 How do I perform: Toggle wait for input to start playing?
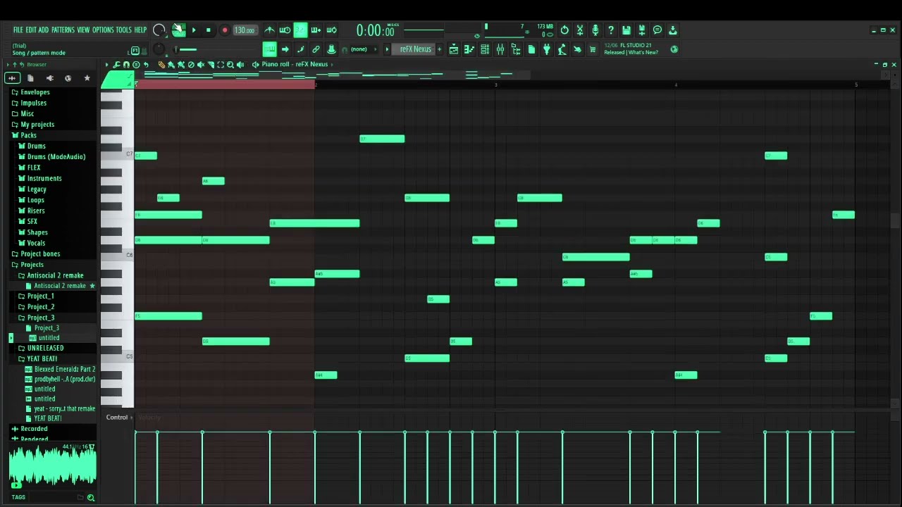[285, 30]
